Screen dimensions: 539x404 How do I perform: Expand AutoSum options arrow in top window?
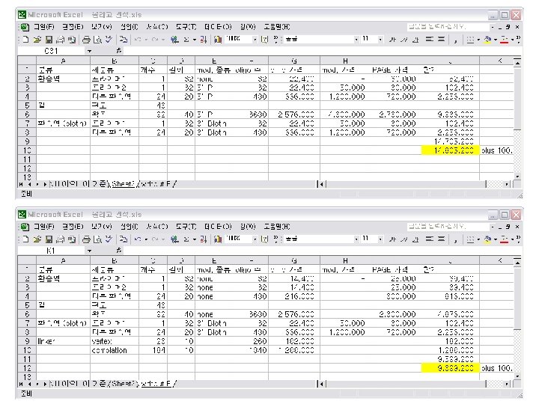pos(194,40)
